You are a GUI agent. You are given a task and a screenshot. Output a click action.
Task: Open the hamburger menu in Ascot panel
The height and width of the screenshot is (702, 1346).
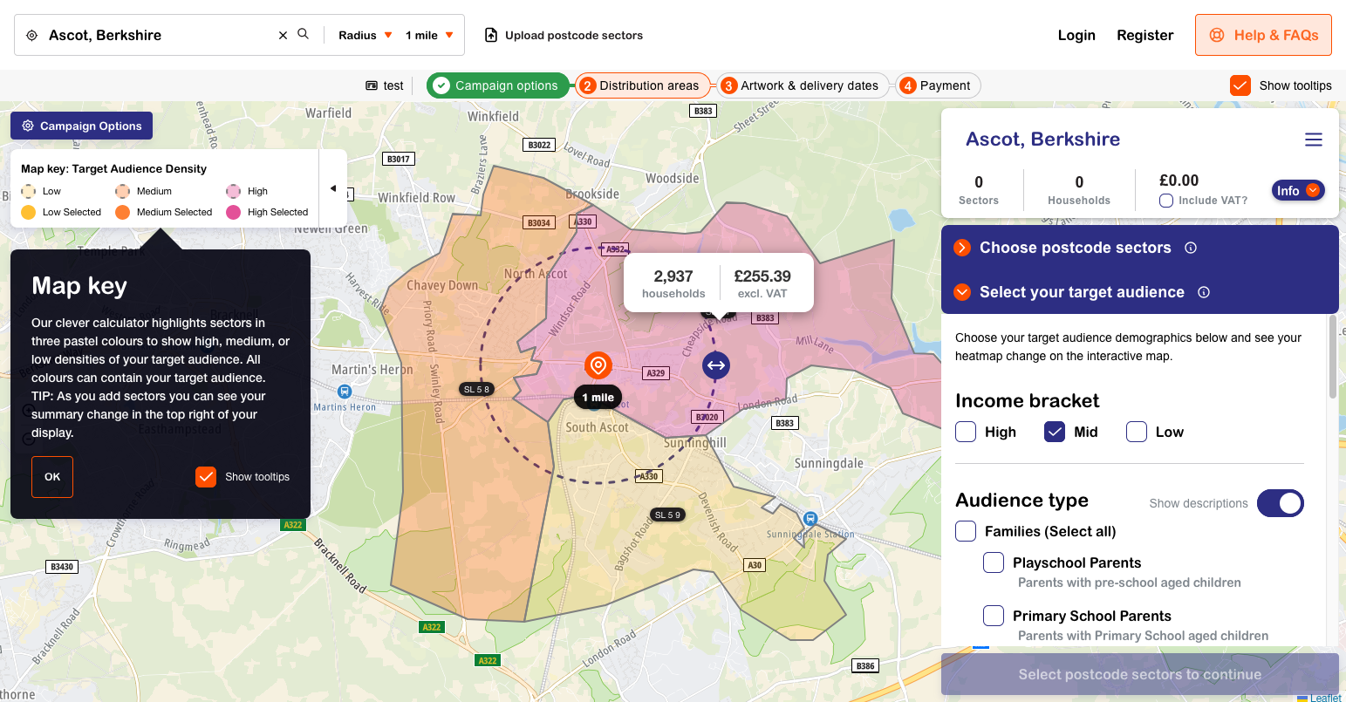(1314, 140)
